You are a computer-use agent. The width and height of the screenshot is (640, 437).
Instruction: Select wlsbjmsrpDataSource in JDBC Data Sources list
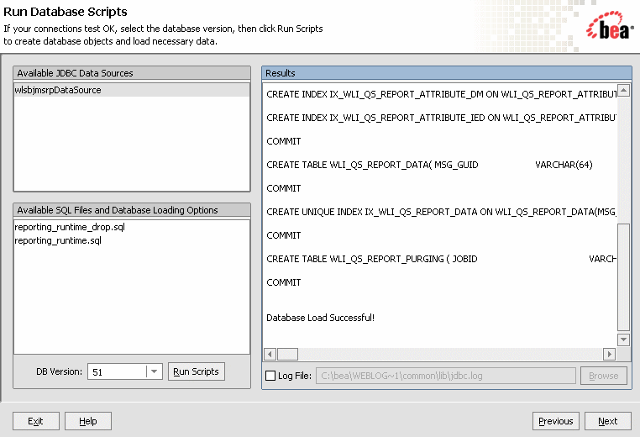point(132,90)
